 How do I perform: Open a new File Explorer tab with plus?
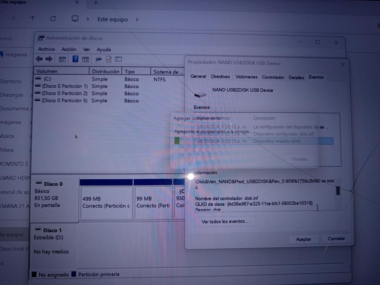click(96, 3)
